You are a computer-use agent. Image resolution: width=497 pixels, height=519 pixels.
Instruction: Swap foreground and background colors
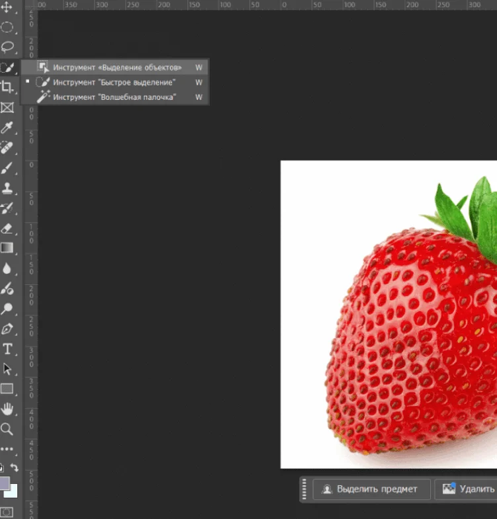(x=15, y=468)
